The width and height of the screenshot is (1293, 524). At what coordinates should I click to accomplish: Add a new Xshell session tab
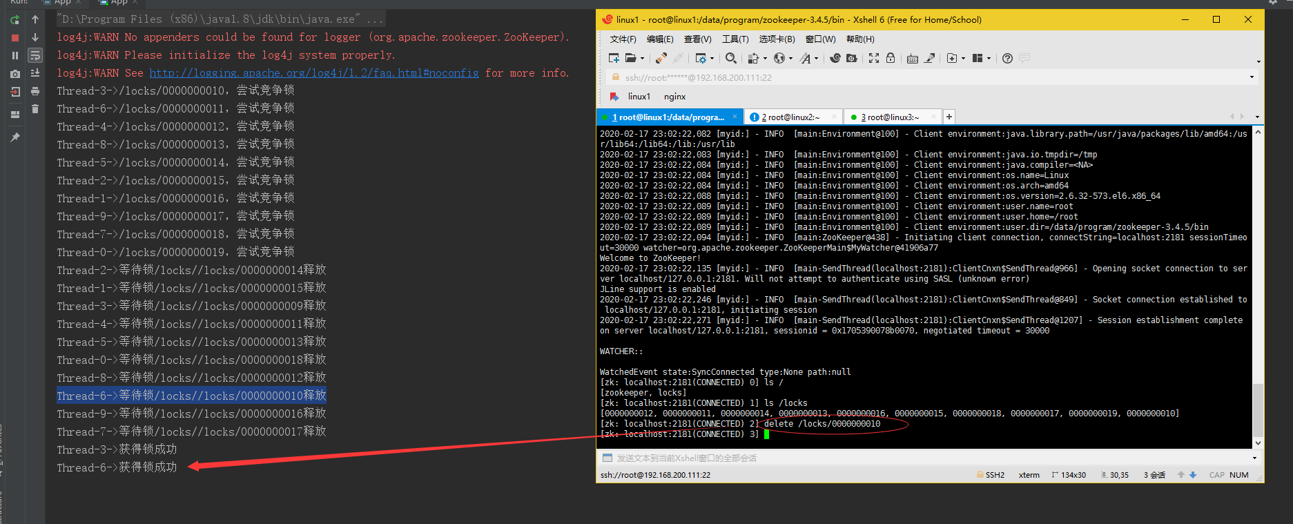[x=949, y=117]
